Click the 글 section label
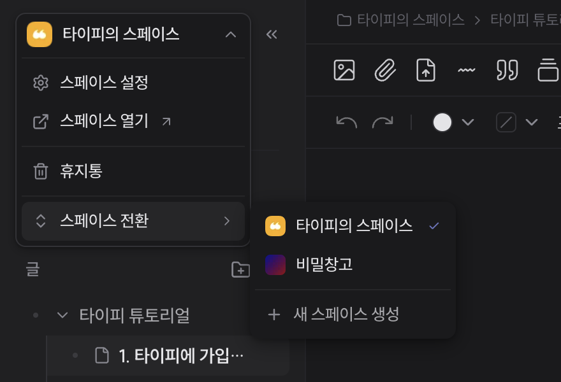The width and height of the screenshot is (561, 382). [33, 269]
